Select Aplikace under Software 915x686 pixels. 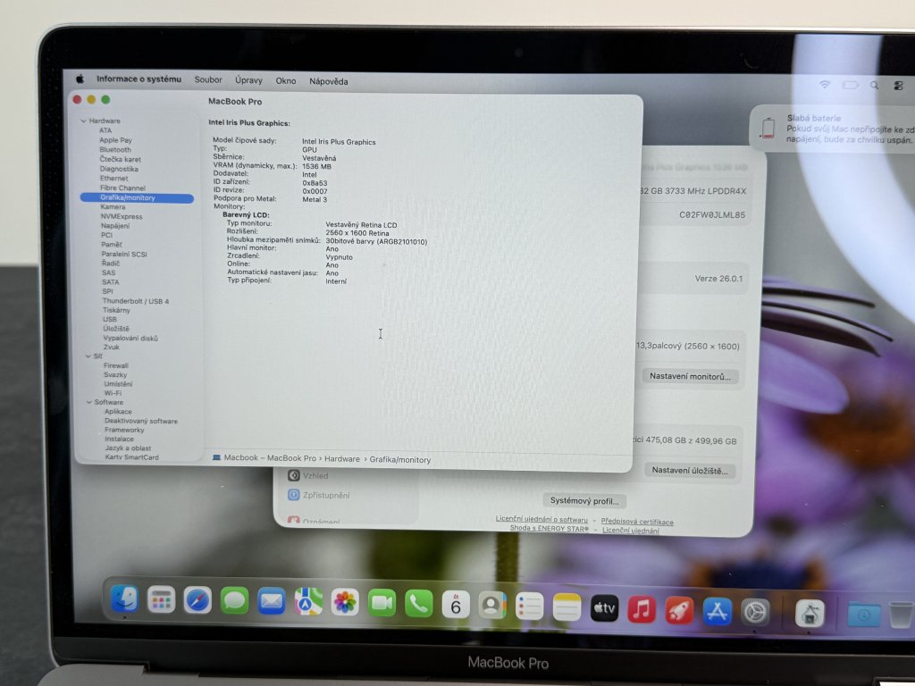pos(119,411)
